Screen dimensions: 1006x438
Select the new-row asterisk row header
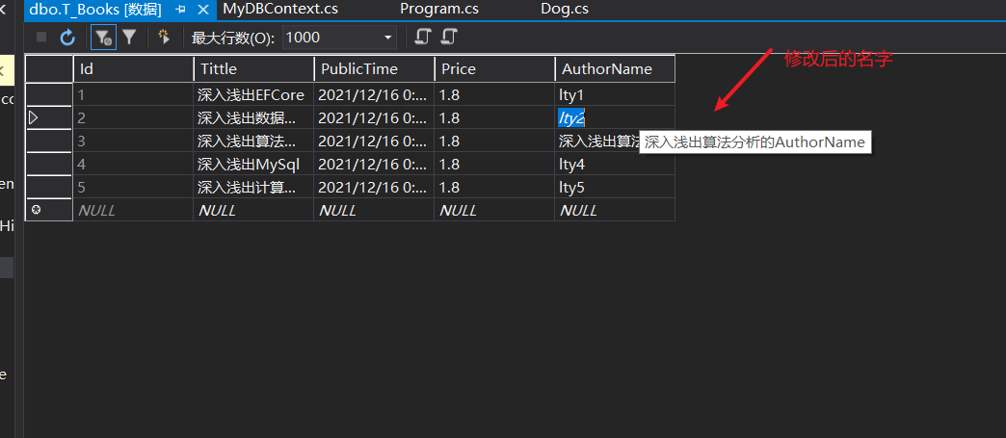click(49, 211)
